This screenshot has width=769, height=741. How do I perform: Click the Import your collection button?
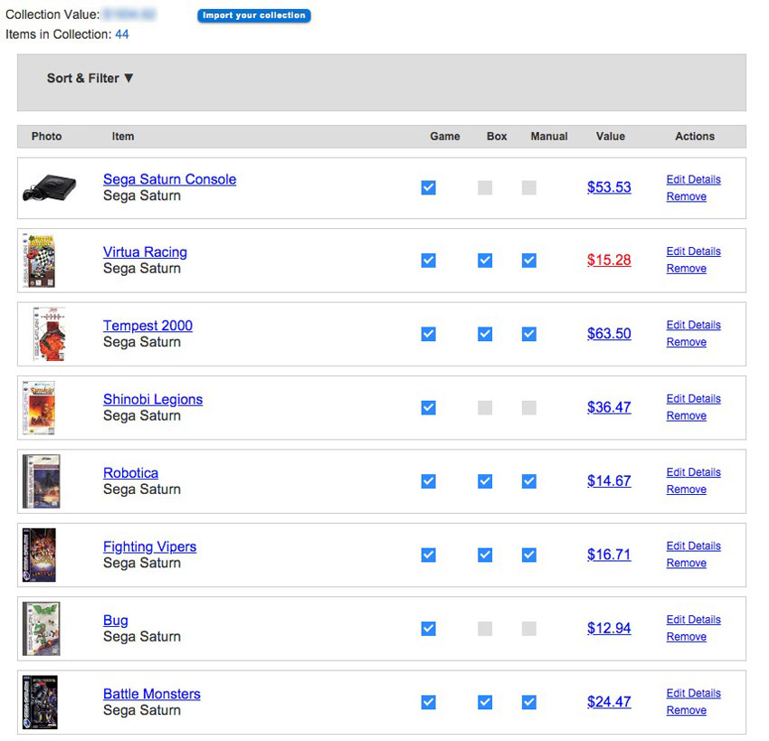[253, 15]
